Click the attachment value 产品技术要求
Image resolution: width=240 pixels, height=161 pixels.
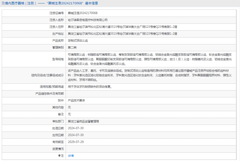(x=76, y=101)
